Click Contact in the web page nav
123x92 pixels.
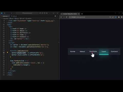point(114,51)
